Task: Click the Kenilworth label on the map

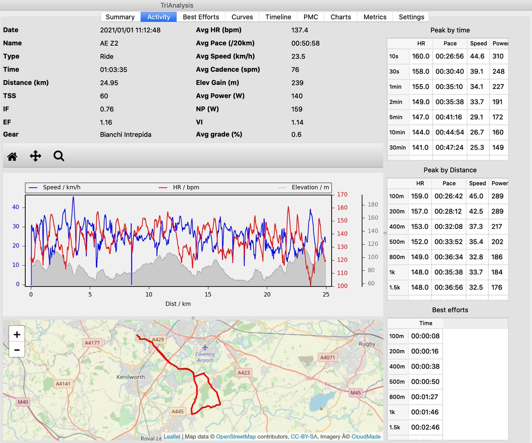Action: (x=130, y=377)
